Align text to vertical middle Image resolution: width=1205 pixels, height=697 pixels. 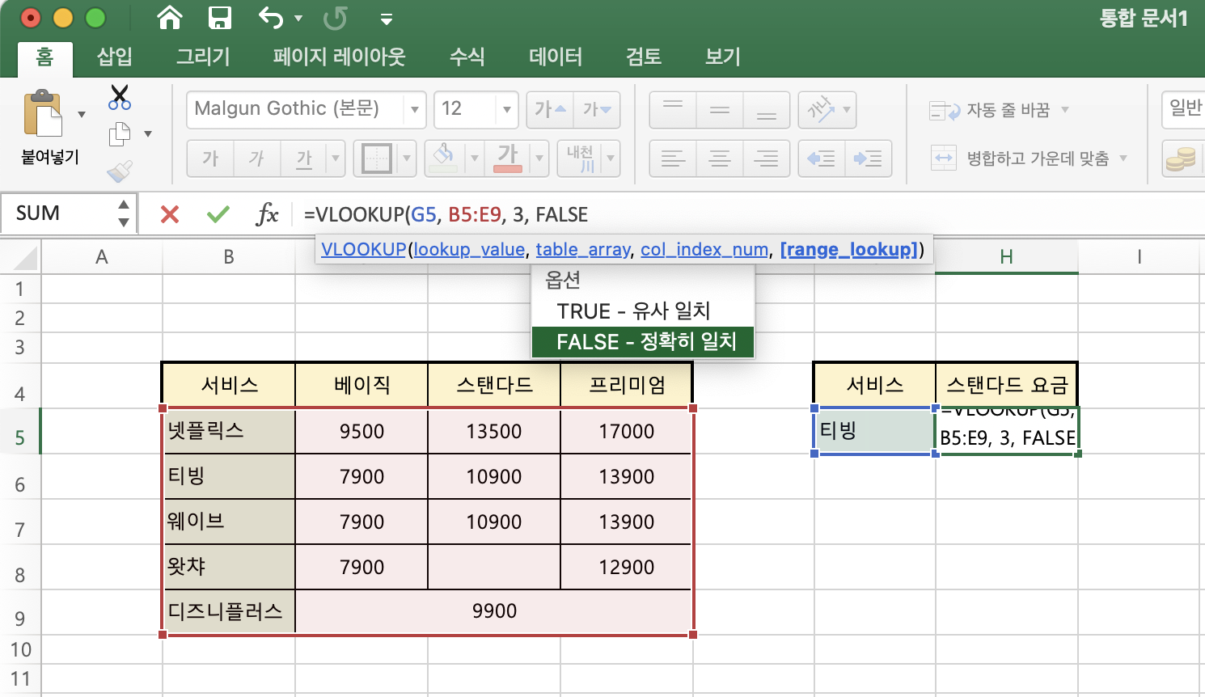click(720, 109)
